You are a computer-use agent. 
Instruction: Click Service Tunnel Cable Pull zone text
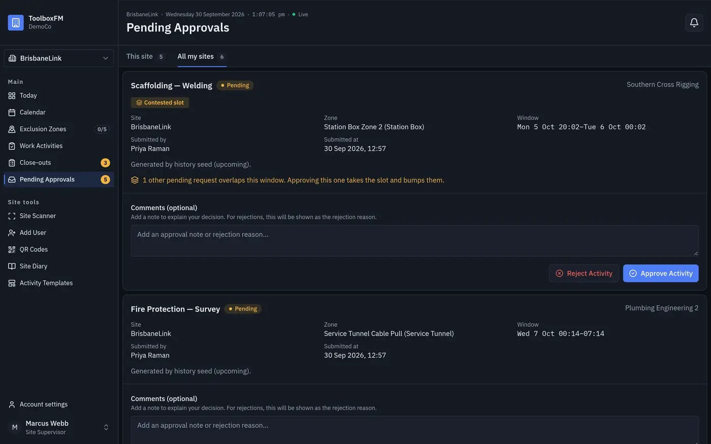(x=389, y=333)
